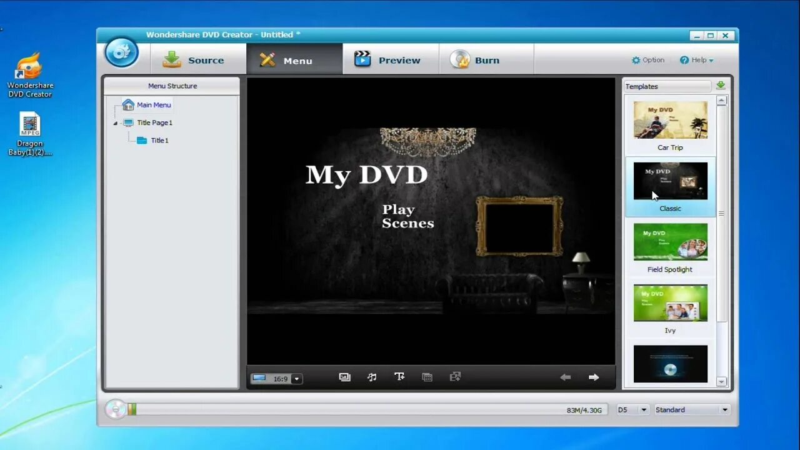This screenshot has height=450, width=800.
Task: Choose the Car Trip template thumbnail
Action: (671, 120)
